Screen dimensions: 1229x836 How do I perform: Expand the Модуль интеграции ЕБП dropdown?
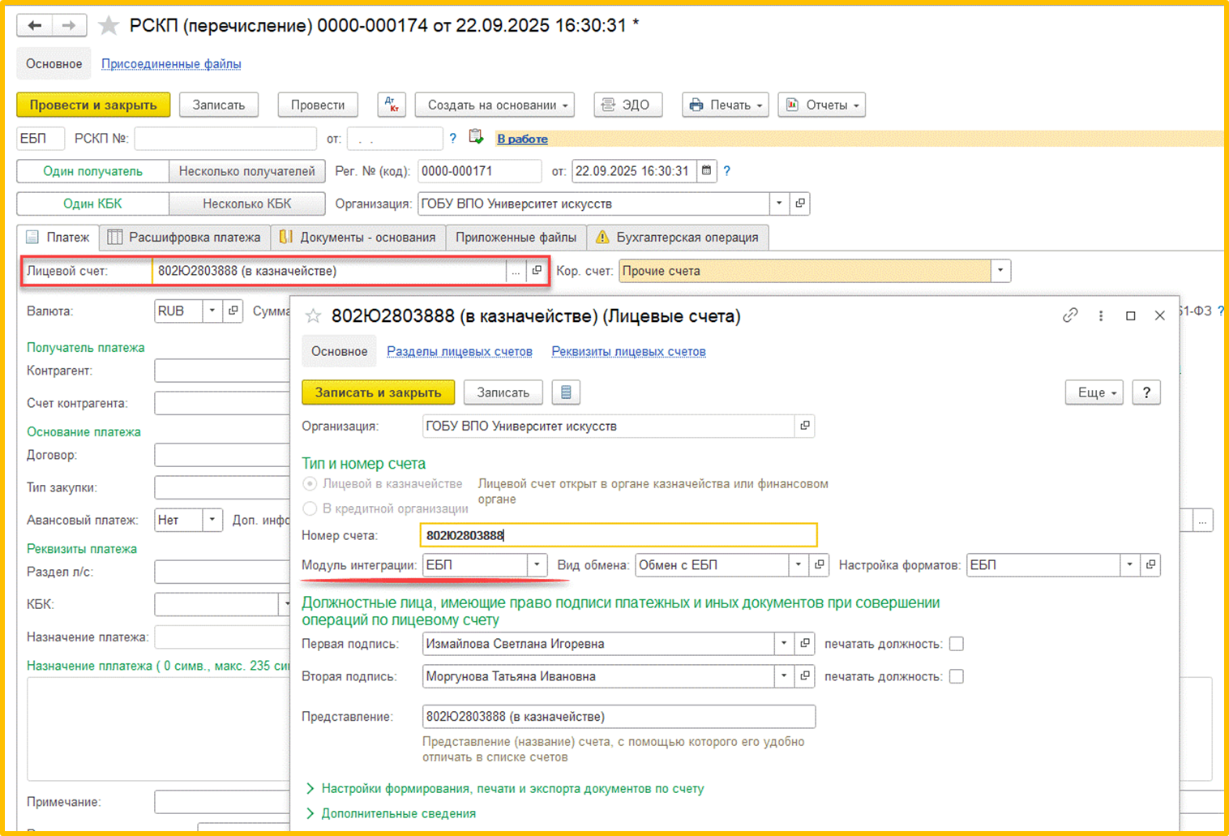(x=537, y=565)
